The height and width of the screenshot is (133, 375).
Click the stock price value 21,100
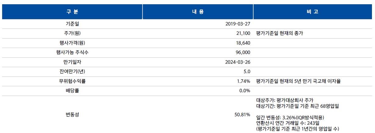pos(243,33)
